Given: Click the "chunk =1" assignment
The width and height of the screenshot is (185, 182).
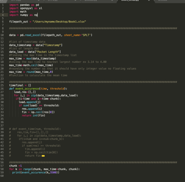Looking at the screenshot, I should click(x=16, y=166).
